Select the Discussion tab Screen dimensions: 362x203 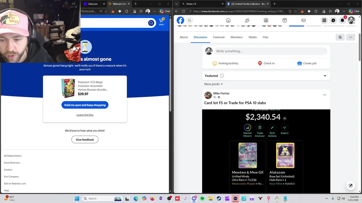pyautogui.click(x=200, y=37)
